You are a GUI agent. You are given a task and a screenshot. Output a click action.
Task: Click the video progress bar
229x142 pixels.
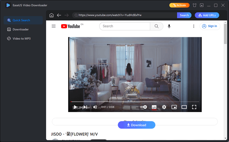[131, 102]
